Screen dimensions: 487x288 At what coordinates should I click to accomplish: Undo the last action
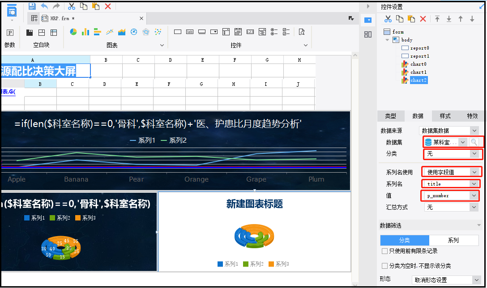[44, 6]
